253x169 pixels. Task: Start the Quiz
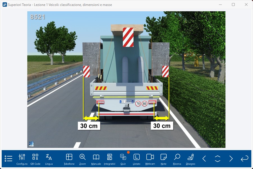point(123,159)
